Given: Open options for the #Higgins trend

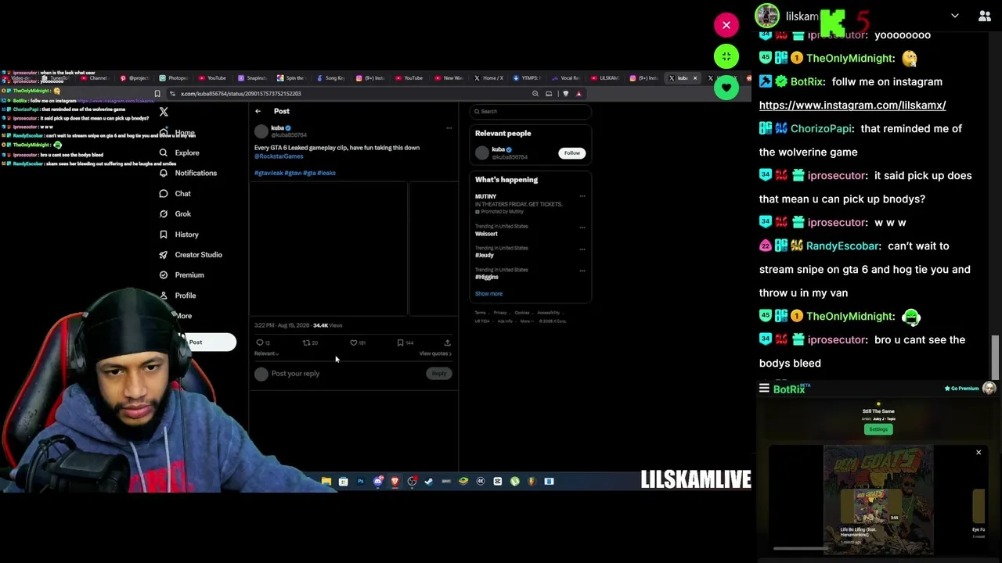Looking at the screenshot, I should 582,271.
